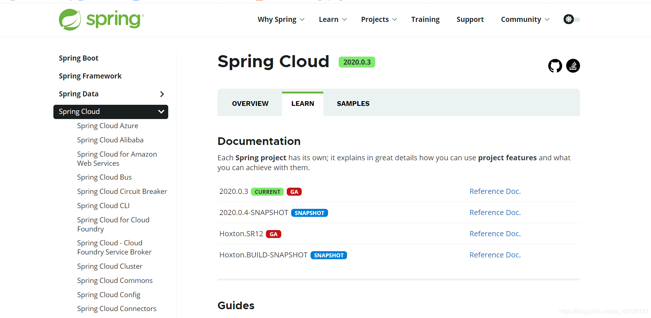Click the Documentation heading
The height and width of the screenshot is (318, 651).
(x=259, y=141)
